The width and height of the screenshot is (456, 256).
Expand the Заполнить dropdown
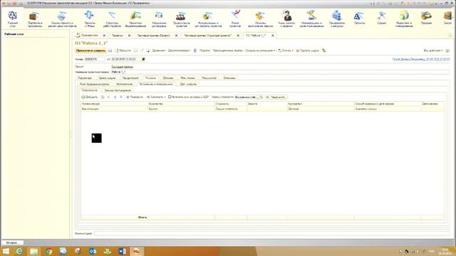coord(156,97)
